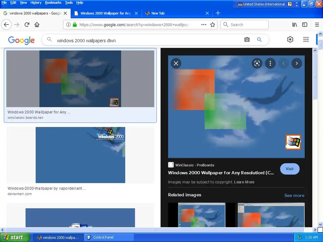323x242 pixels.
Task: Open the History menu
Action: [x=36, y=3]
